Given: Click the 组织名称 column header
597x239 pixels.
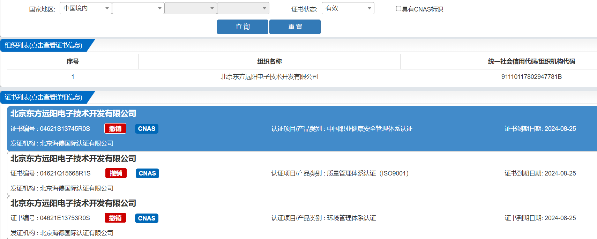Looking at the screenshot, I should point(269,61).
